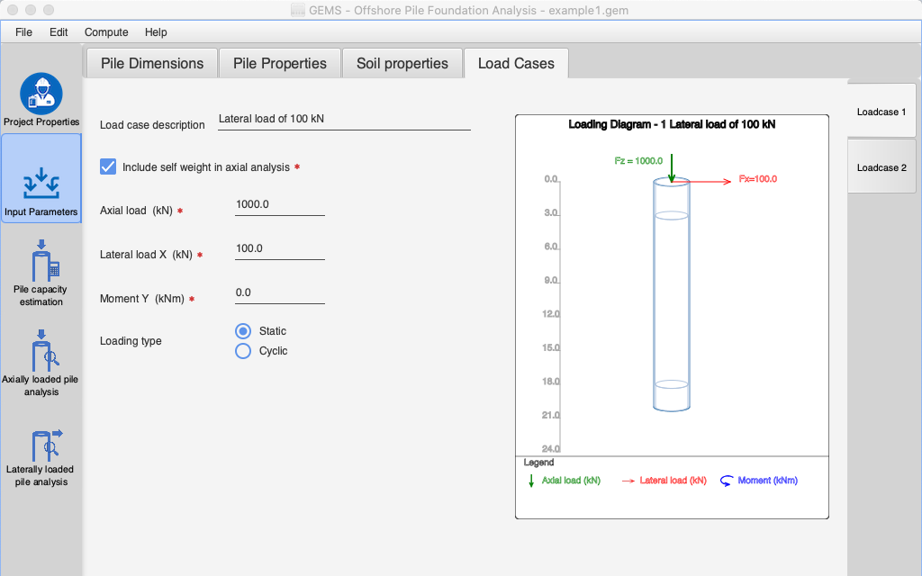The height and width of the screenshot is (576, 922).
Task: Click the Axial load input field
Action: click(x=279, y=204)
